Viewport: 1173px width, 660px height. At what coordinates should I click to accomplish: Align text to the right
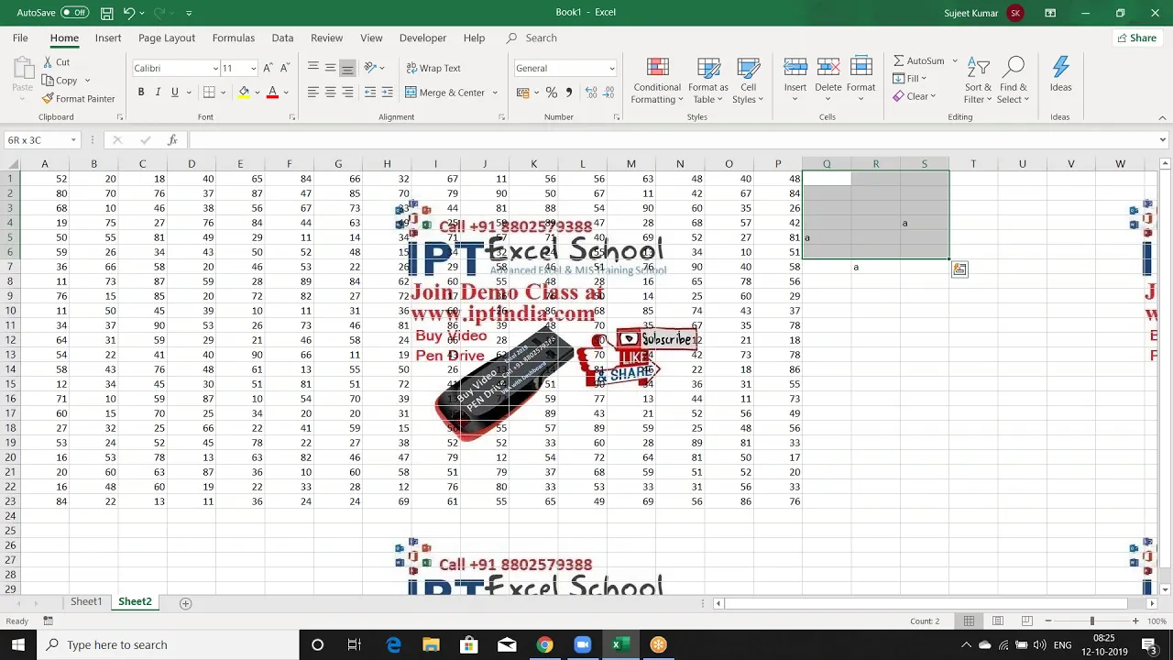coord(347,93)
